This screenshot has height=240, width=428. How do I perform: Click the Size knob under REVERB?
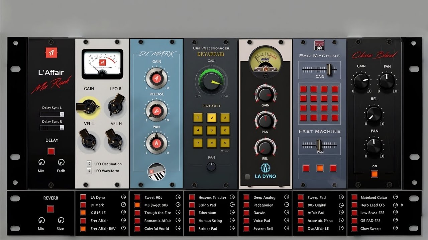pyautogui.click(x=61, y=220)
